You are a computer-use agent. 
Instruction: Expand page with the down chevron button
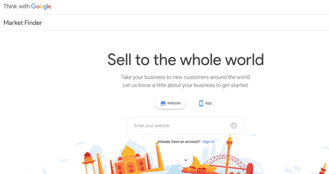[186, 160]
